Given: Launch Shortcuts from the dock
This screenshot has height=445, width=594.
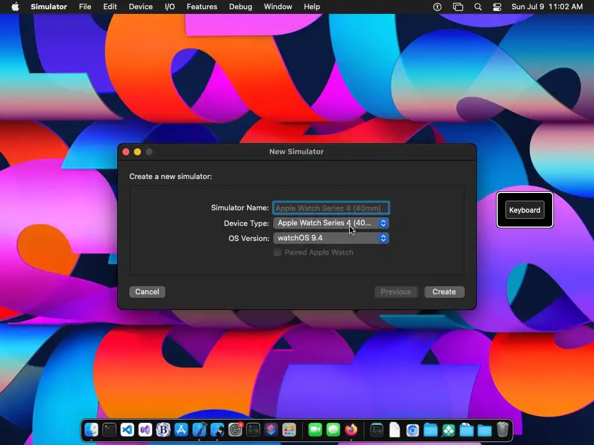Looking at the screenshot, I should point(271,430).
